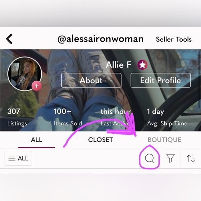Switch to the CLOSET tab
The height and width of the screenshot is (201, 201).
[101, 140]
